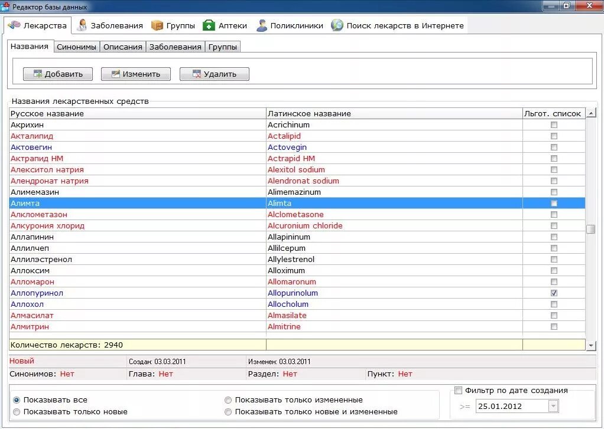Sort by the Русское название column header
The width and height of the screenshot is (604, 429).
[138, 113]
